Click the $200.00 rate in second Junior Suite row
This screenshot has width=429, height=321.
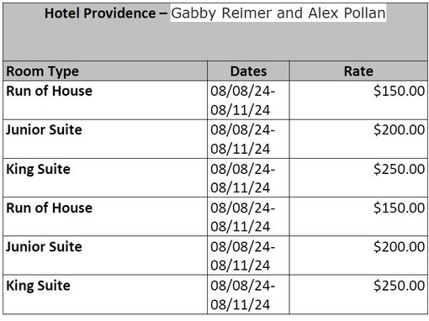click(x=399, y=247)
